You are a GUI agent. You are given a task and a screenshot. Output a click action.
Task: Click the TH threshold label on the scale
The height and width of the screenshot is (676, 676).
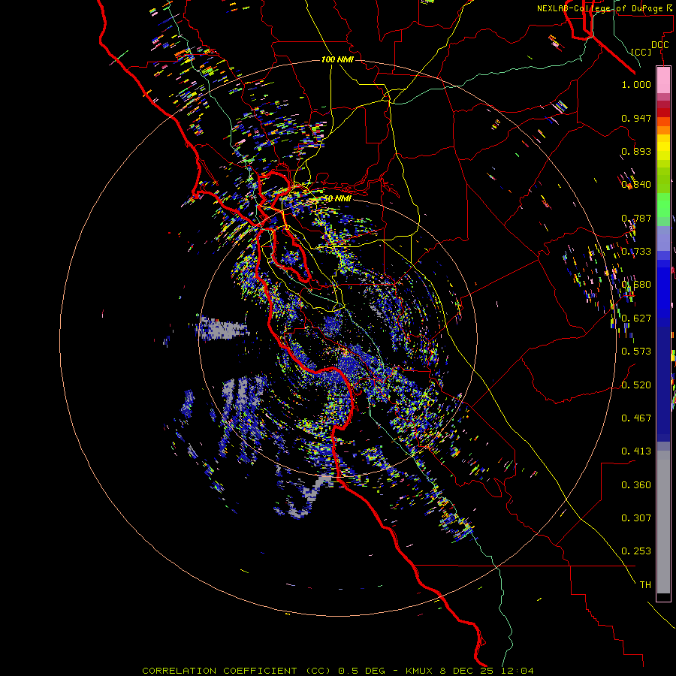(645, 585)
